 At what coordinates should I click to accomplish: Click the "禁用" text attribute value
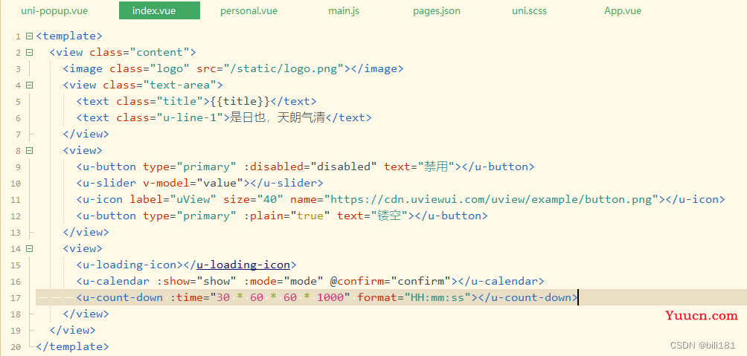point(437,166)
